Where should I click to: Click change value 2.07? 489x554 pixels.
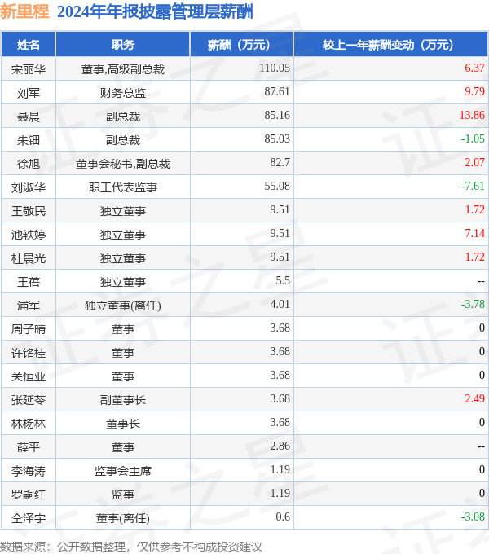(474, 162)
